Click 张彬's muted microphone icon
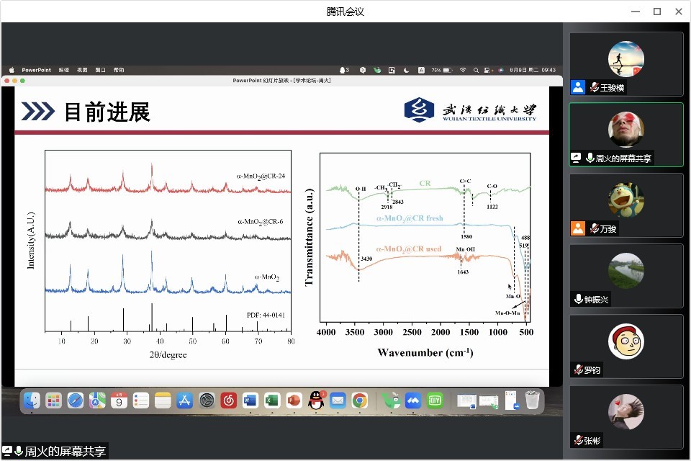Image resolution: width=691 pixels, height=461 pixels. click(x=578, y=440)
